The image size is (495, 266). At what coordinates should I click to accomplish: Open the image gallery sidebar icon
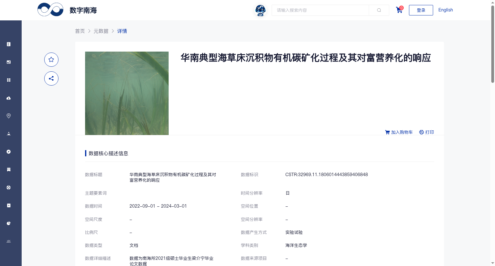[9, 62]
